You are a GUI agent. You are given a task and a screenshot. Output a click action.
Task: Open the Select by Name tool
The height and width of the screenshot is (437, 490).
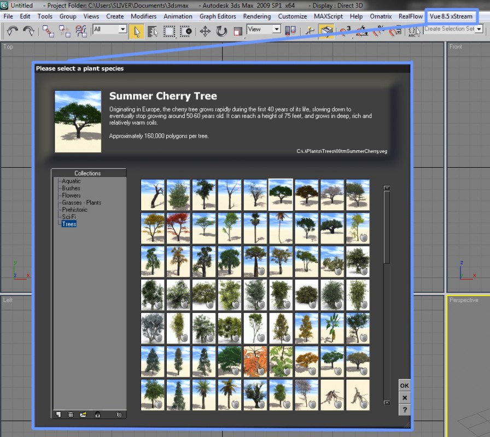click(153, 32)
